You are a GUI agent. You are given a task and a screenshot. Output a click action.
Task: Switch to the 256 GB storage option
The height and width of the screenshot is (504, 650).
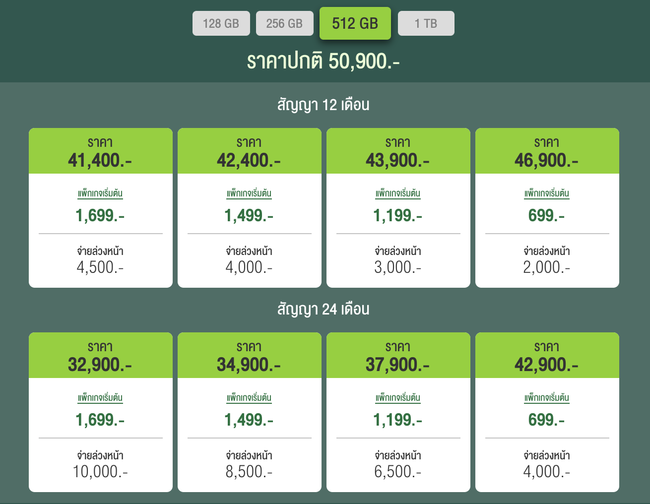point(284,23)
